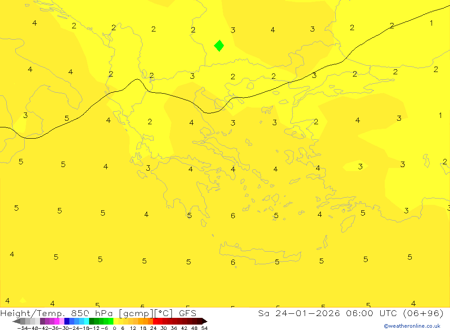Image resolution: width=450 pixels, height=330 pixels.
Task: Pick the cyan legend swatch near -18
Action: [x=86, y=321]
